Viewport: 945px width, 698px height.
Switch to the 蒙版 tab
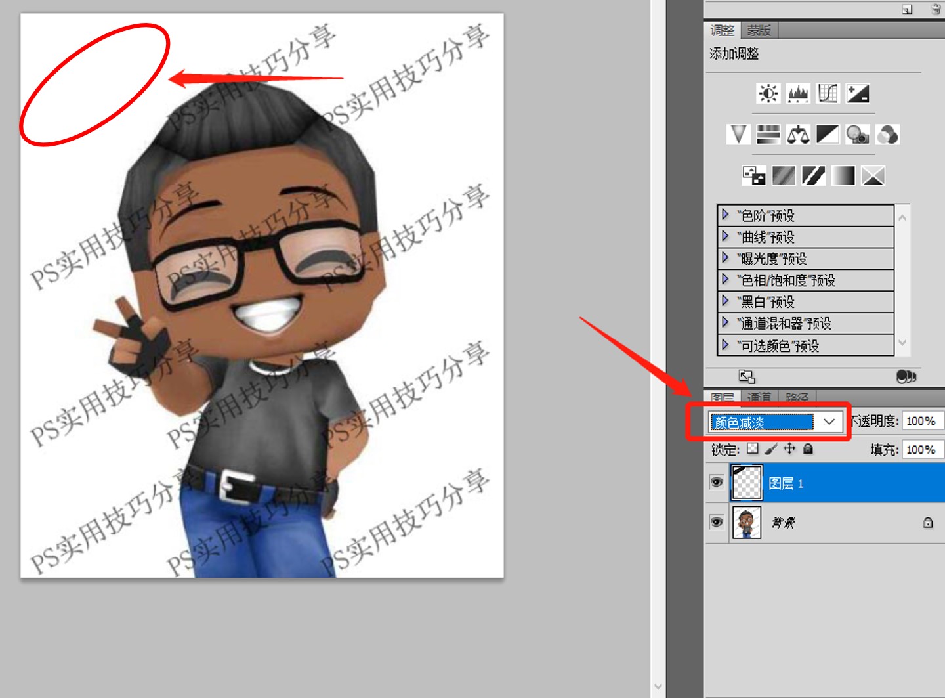[x=759, y=30]
